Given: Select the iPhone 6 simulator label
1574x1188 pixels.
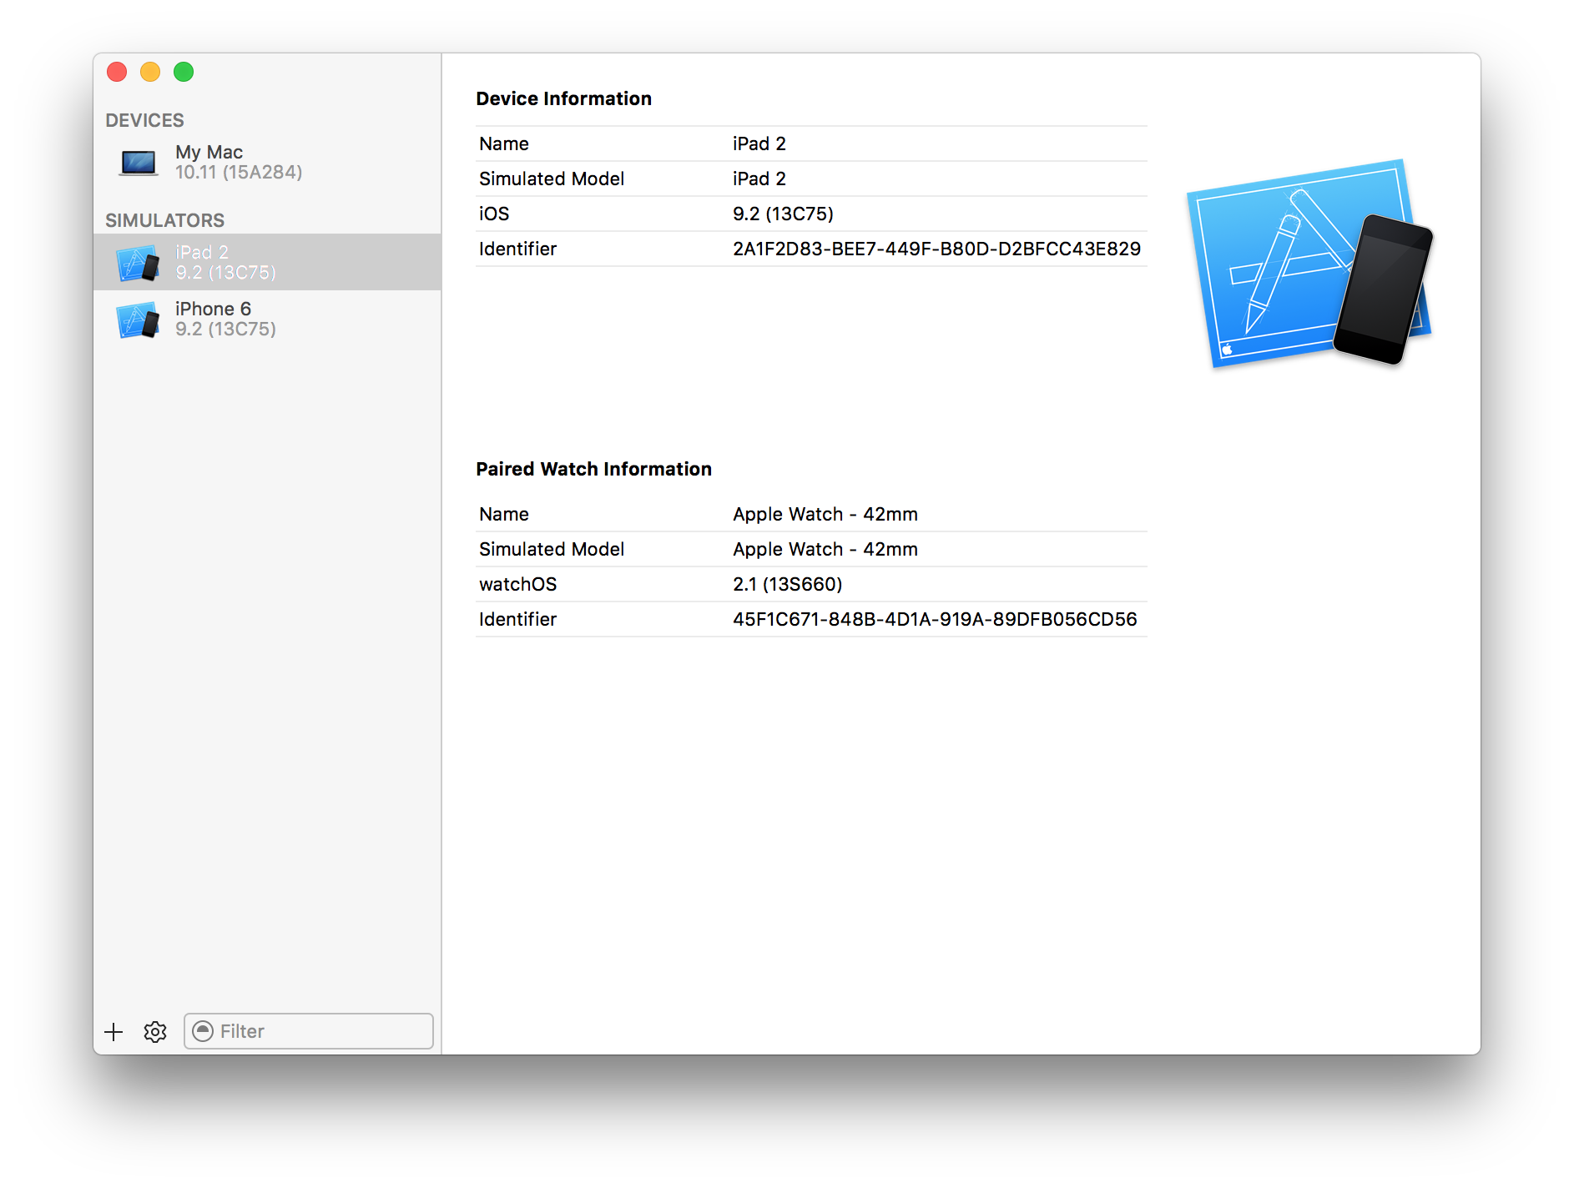Looking at the screenshot, I should (x=213, y=310).
